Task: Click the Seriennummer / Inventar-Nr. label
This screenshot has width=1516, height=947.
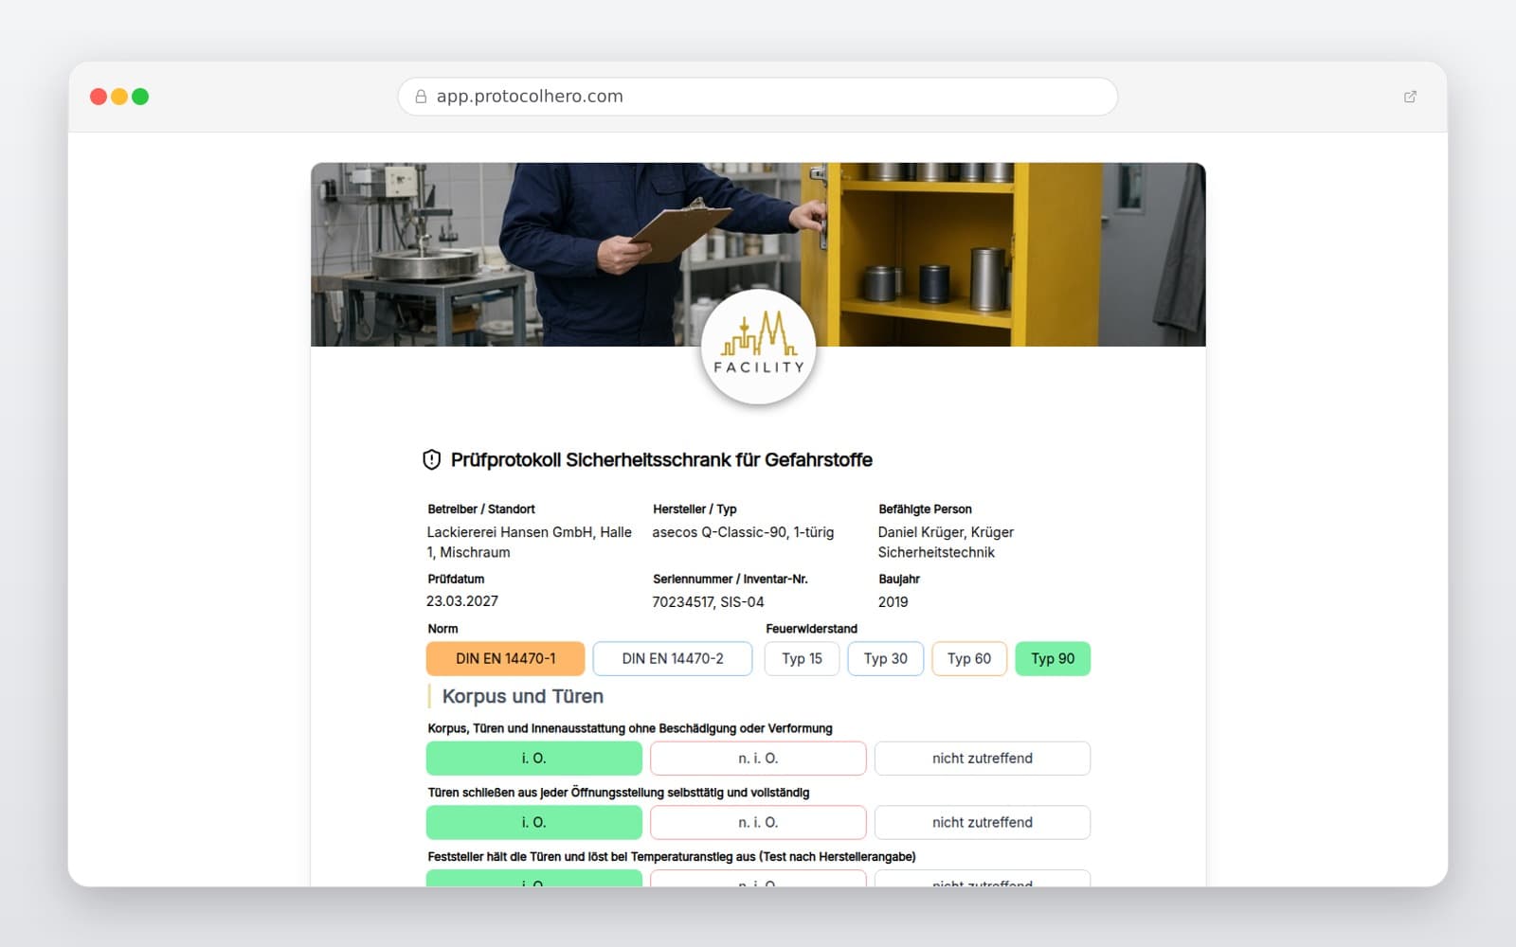Action: [731, 580]
